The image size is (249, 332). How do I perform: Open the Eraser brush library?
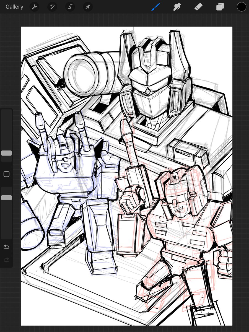198,7
